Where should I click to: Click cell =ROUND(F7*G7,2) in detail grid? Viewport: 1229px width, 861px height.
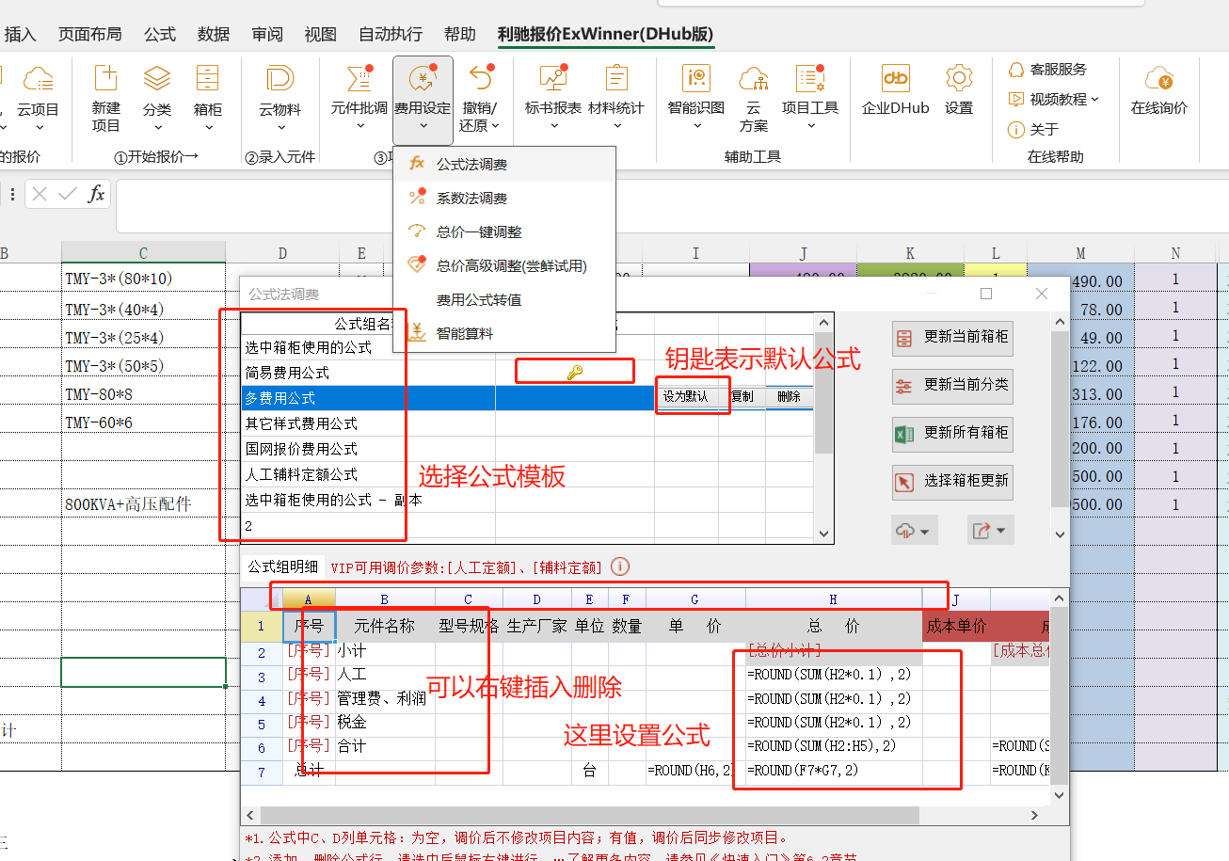[x=834, y=770]
